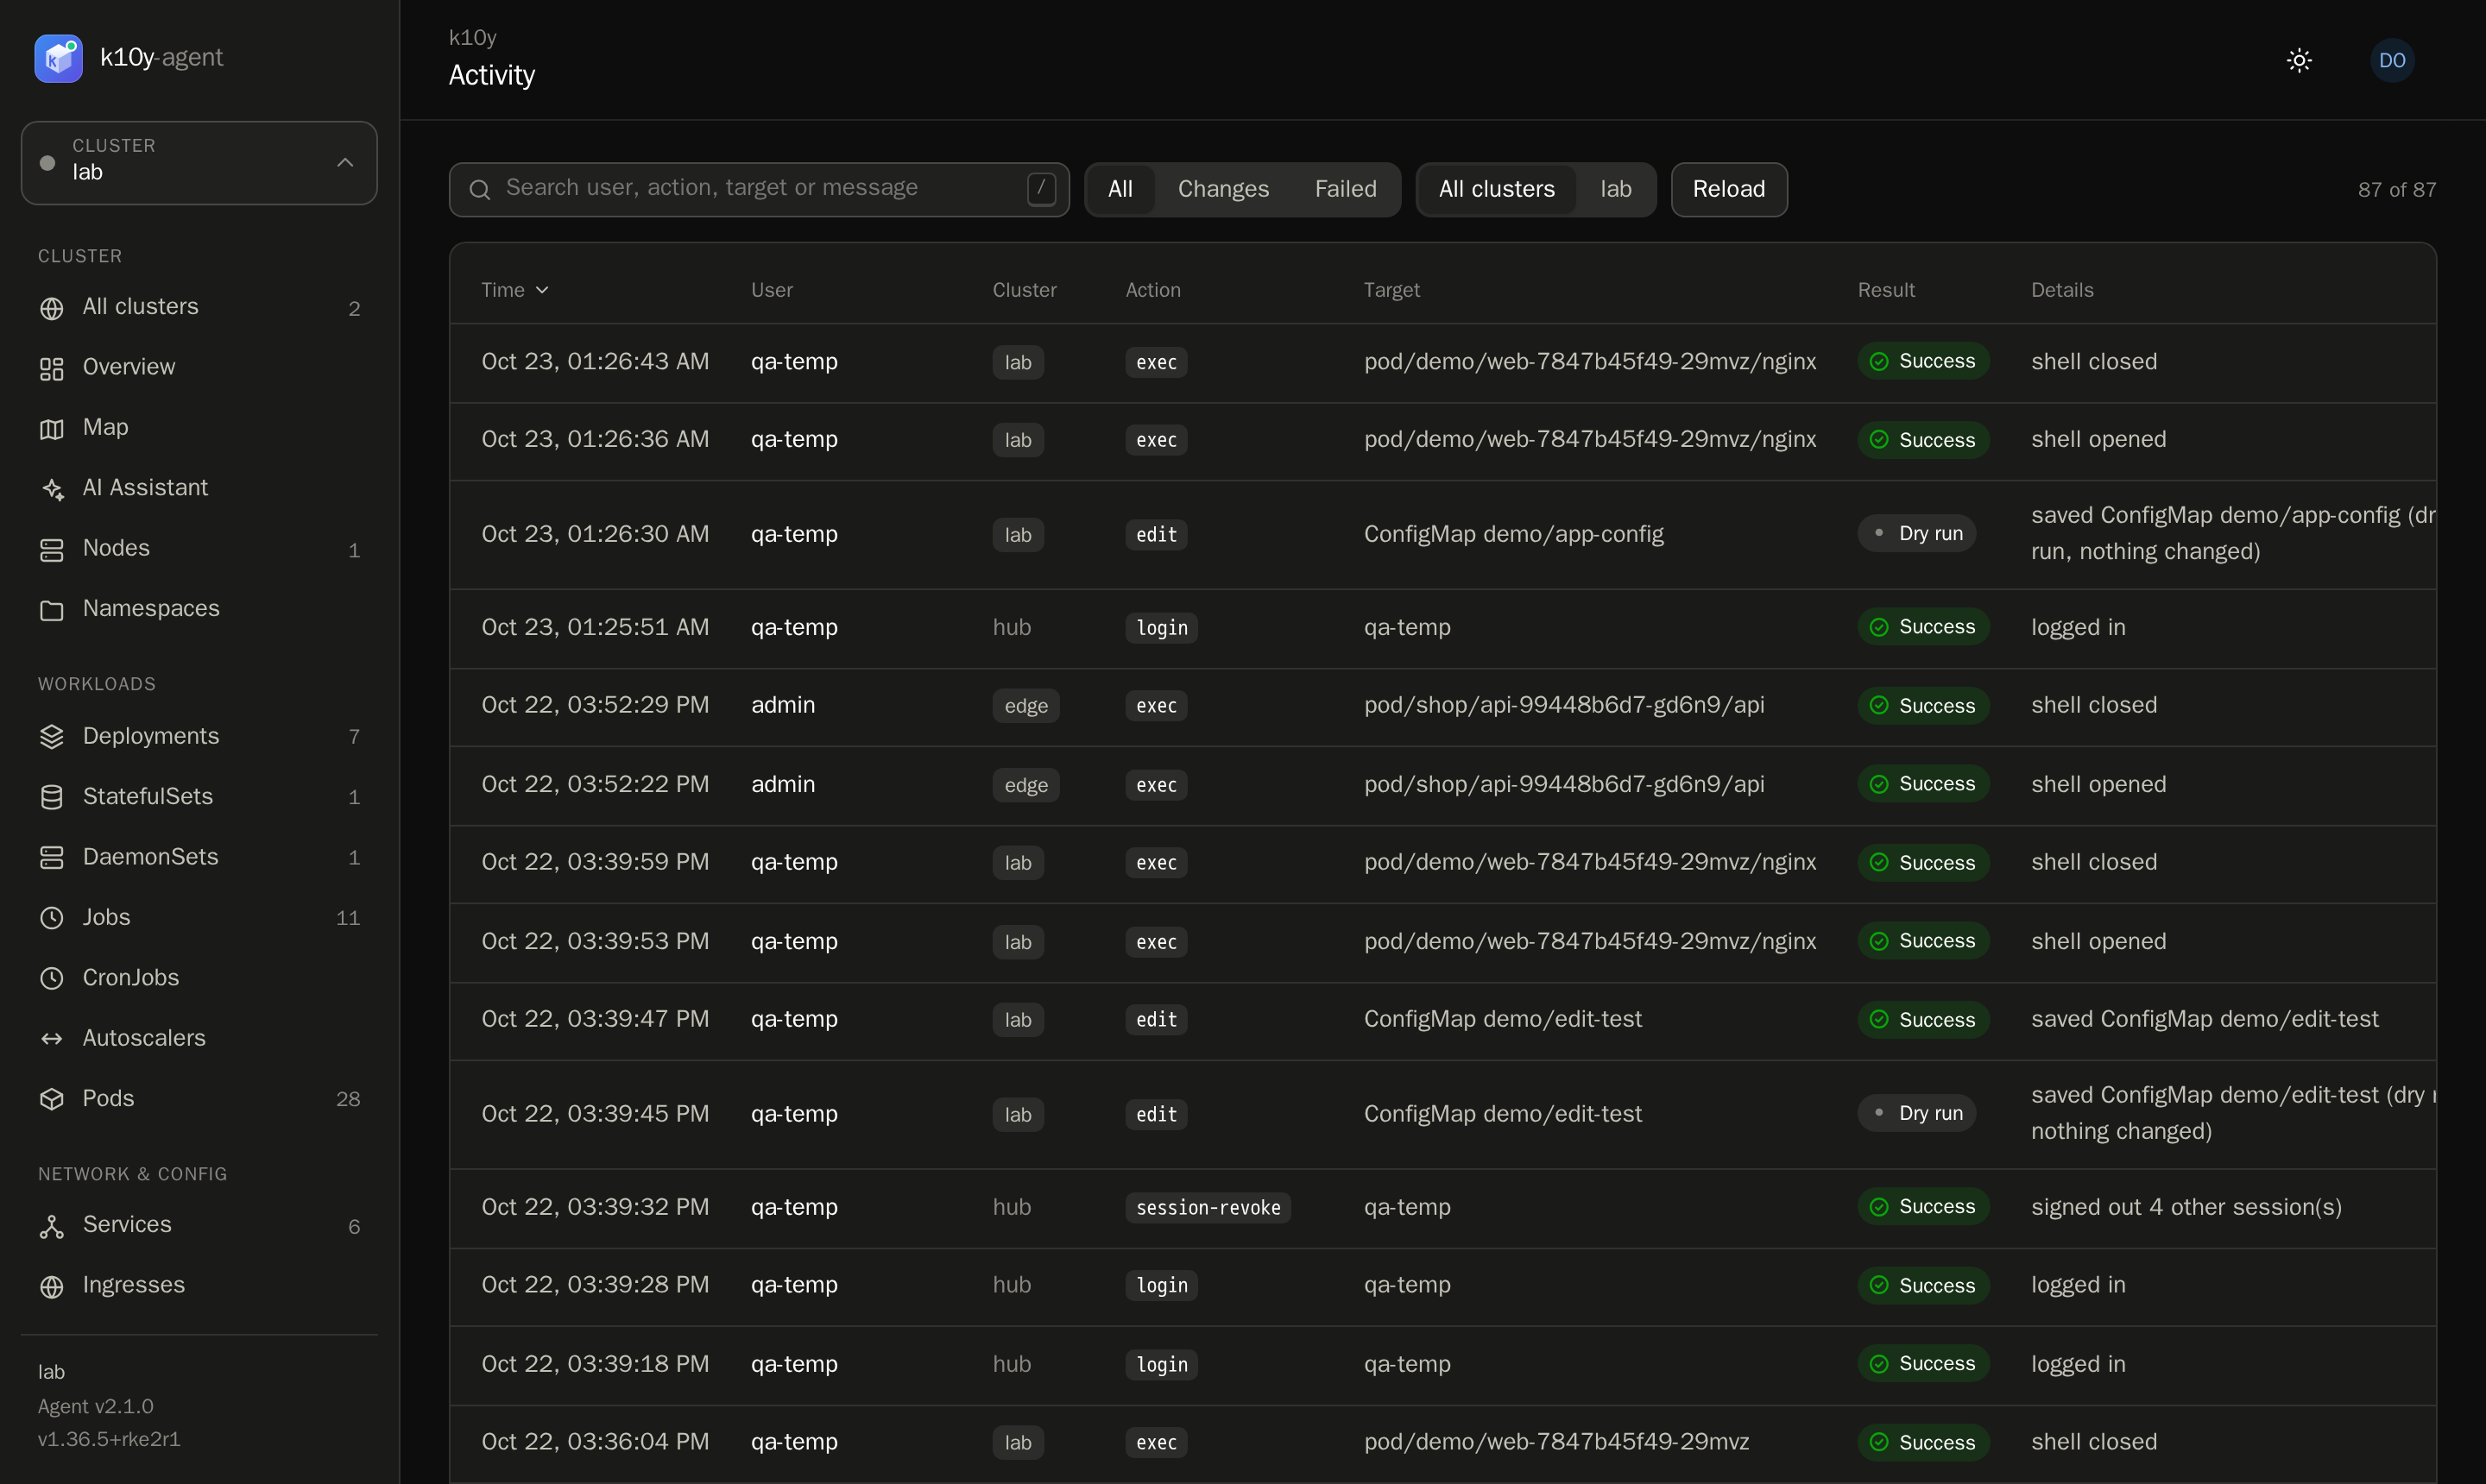
Task: Select the All filter tab
Action: click(x=1120, y=189)
